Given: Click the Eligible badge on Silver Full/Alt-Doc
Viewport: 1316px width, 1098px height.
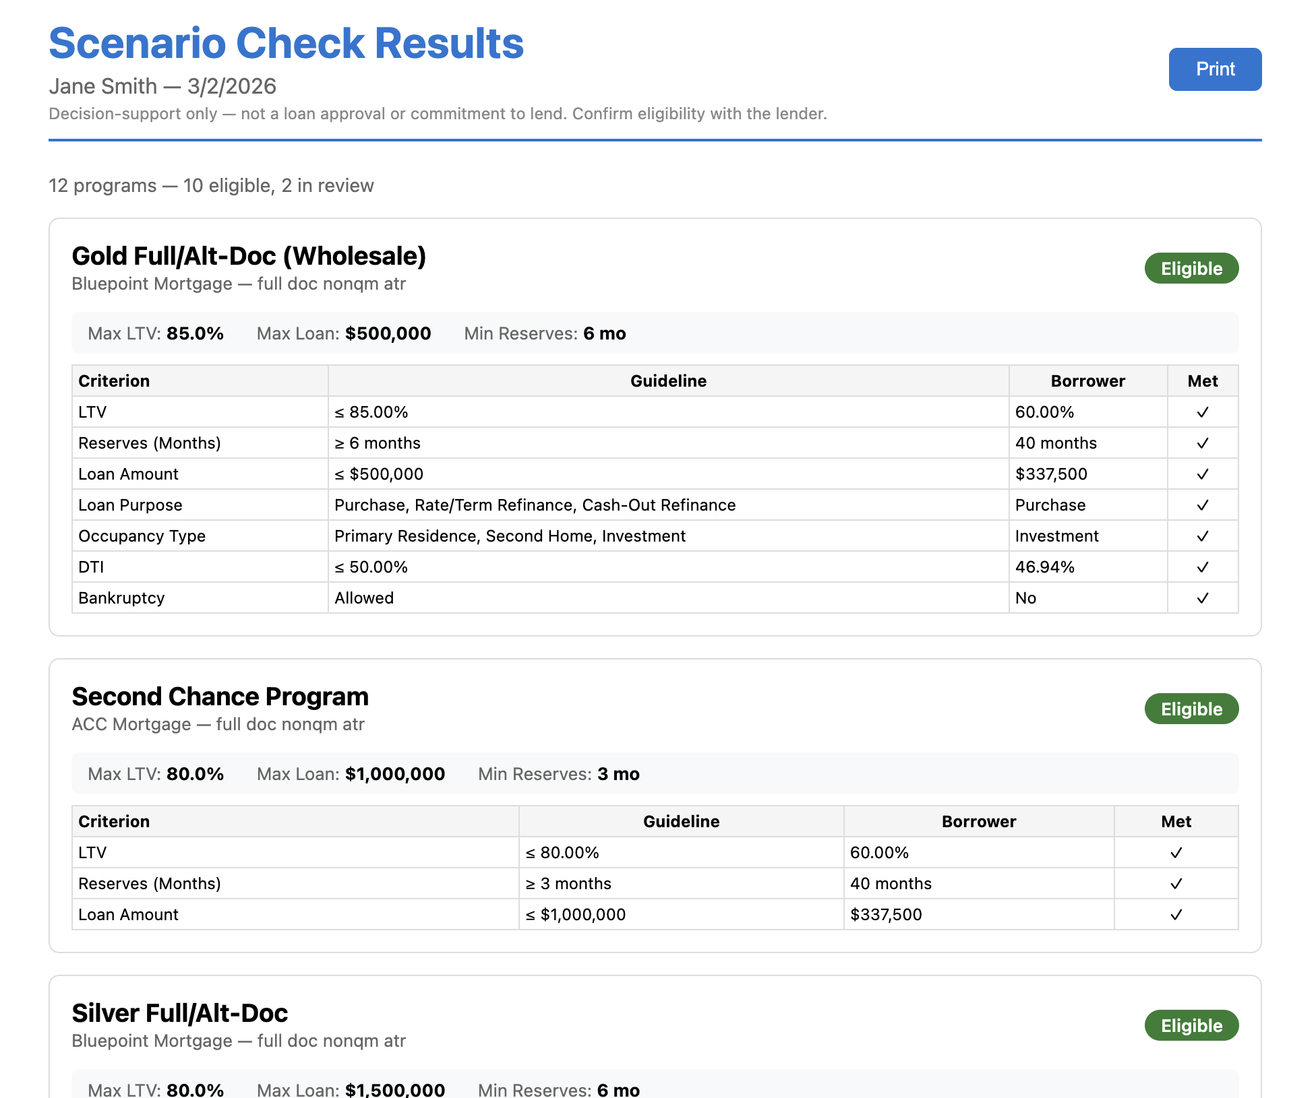Looking at the screenshot, I should [x=1191, y=1025].
